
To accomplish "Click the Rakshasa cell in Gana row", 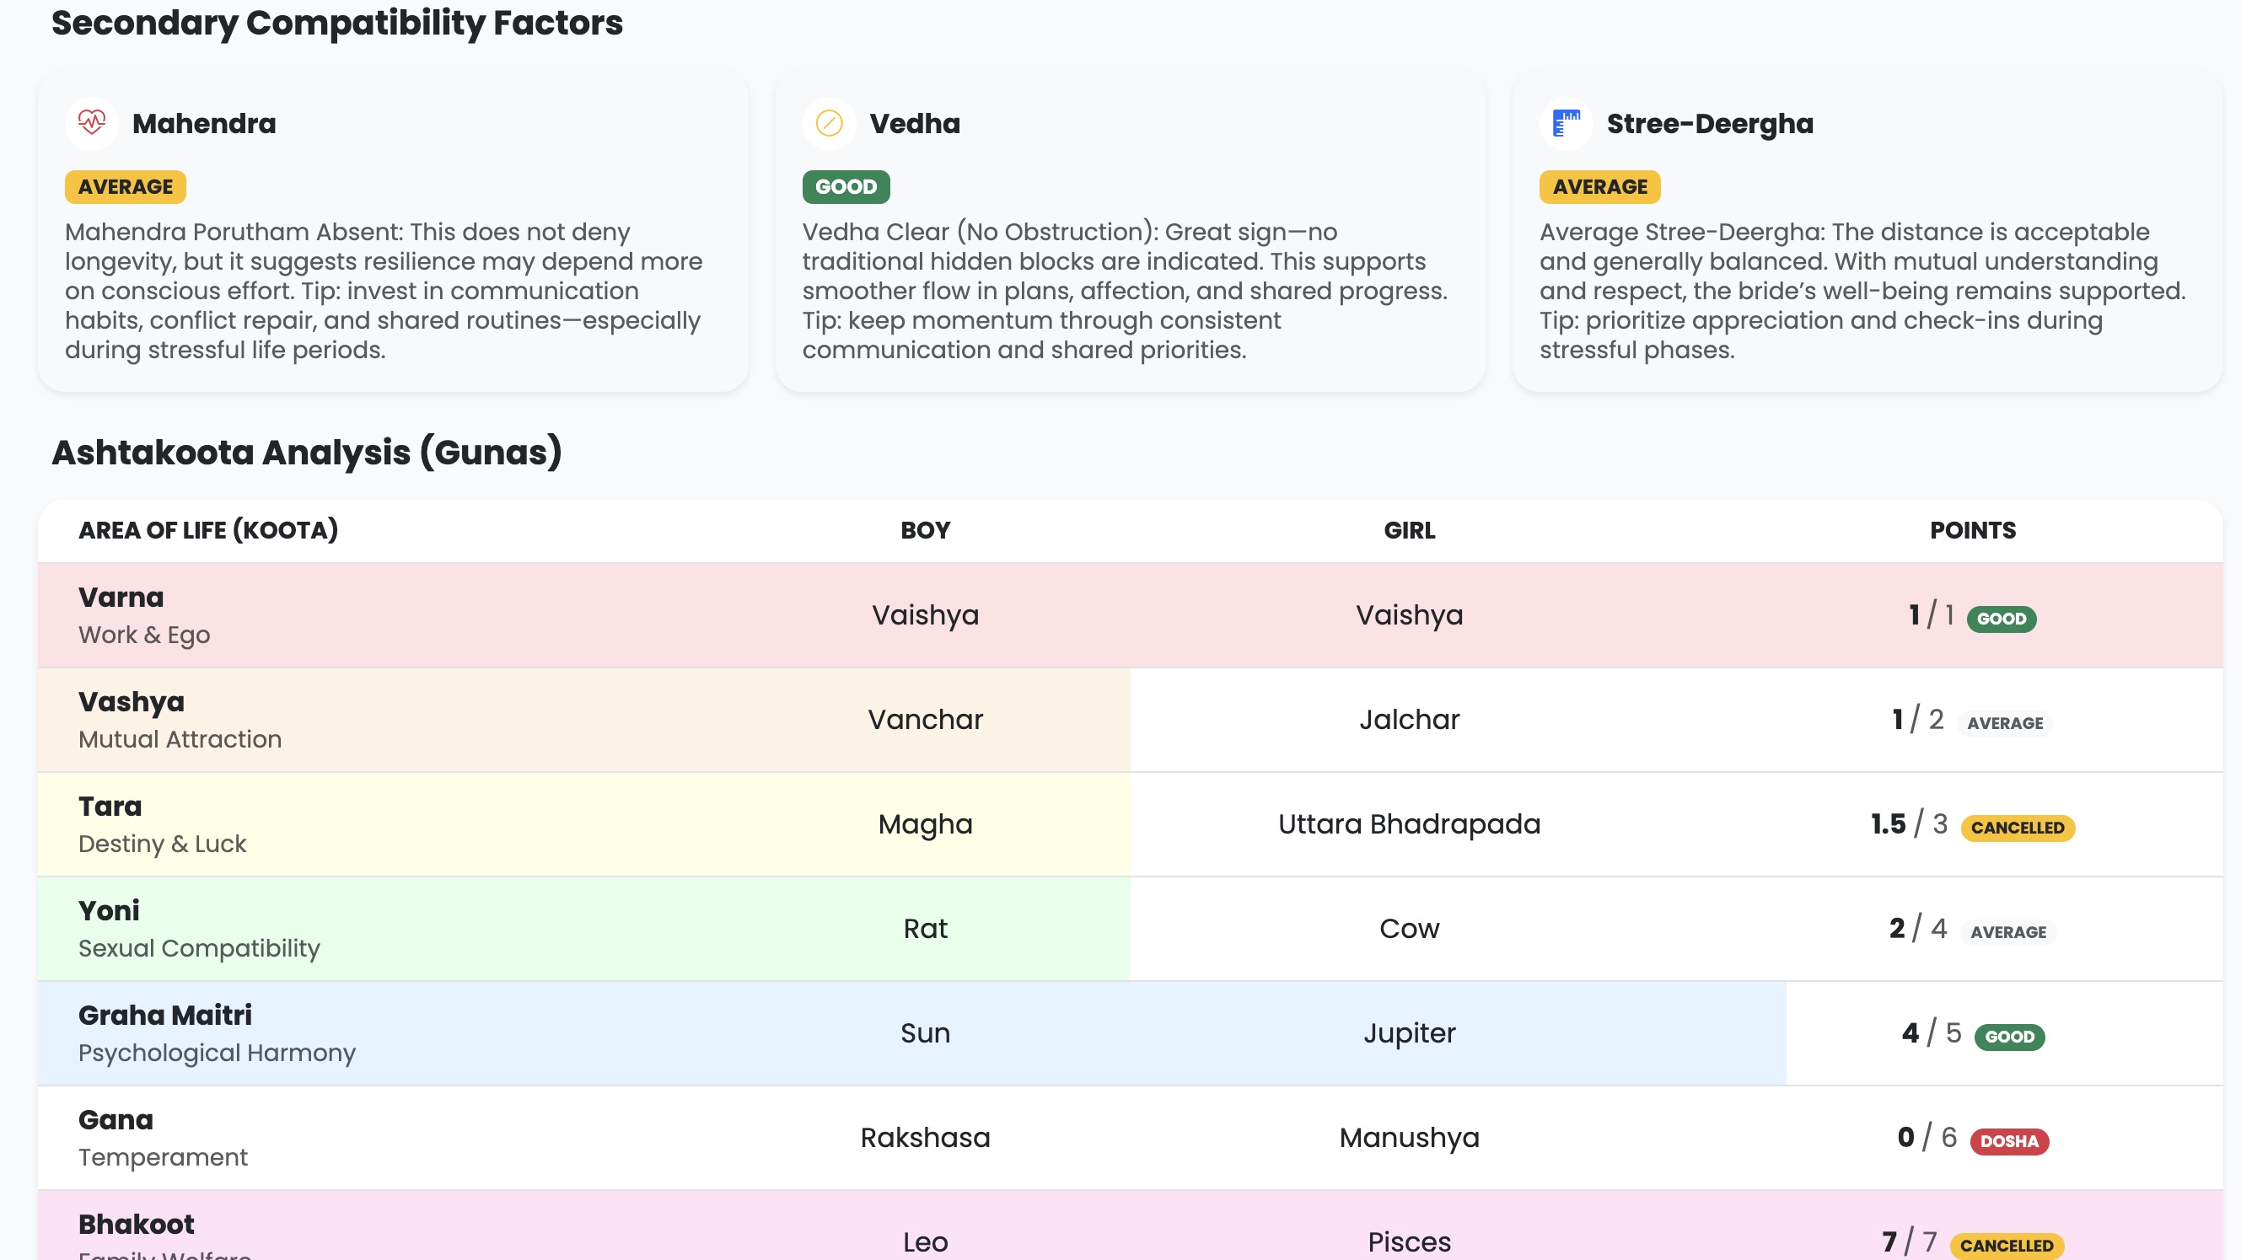I will (925, 1138).
